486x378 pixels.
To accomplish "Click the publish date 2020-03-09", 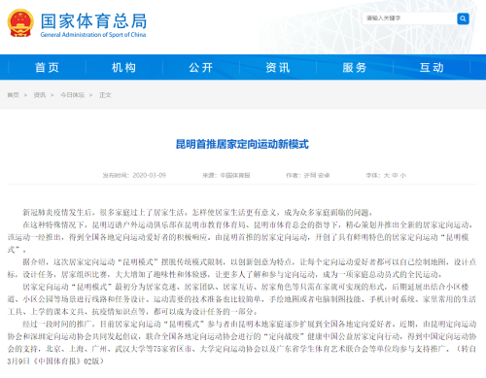I will pos(149,175).
